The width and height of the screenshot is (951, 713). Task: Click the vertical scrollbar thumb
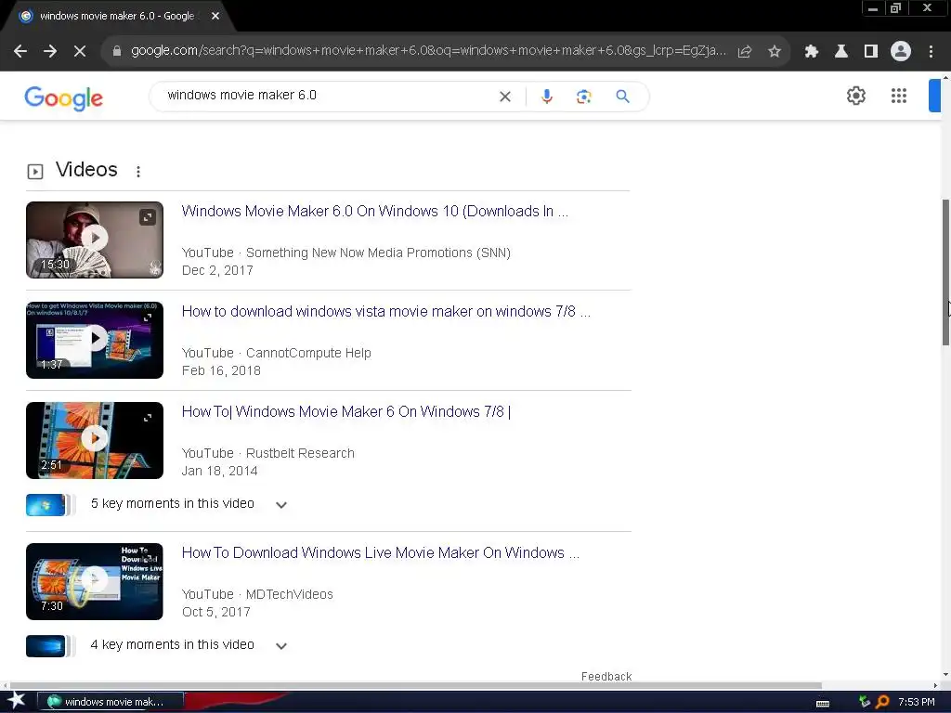click(945, 272)
